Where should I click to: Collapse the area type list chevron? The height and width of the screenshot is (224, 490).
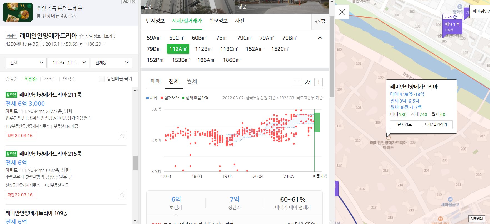point(320,38)
